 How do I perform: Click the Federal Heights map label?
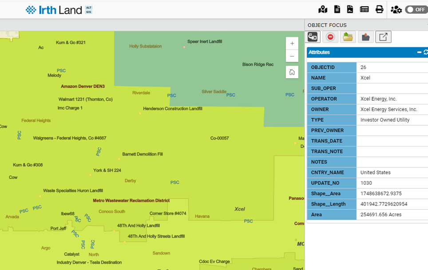pyautogui.click(x=36, y=120)
